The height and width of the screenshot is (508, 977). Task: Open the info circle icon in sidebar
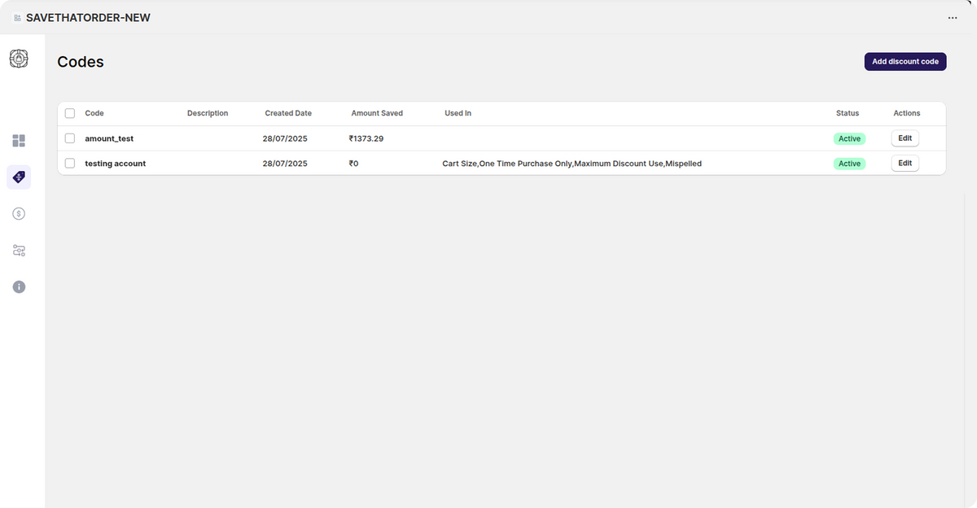(19, 287)
